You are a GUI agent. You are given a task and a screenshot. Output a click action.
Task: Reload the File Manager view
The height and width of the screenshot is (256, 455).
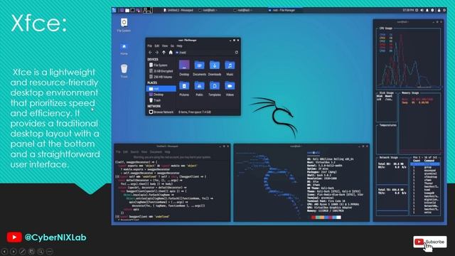(x=237, y=53)
